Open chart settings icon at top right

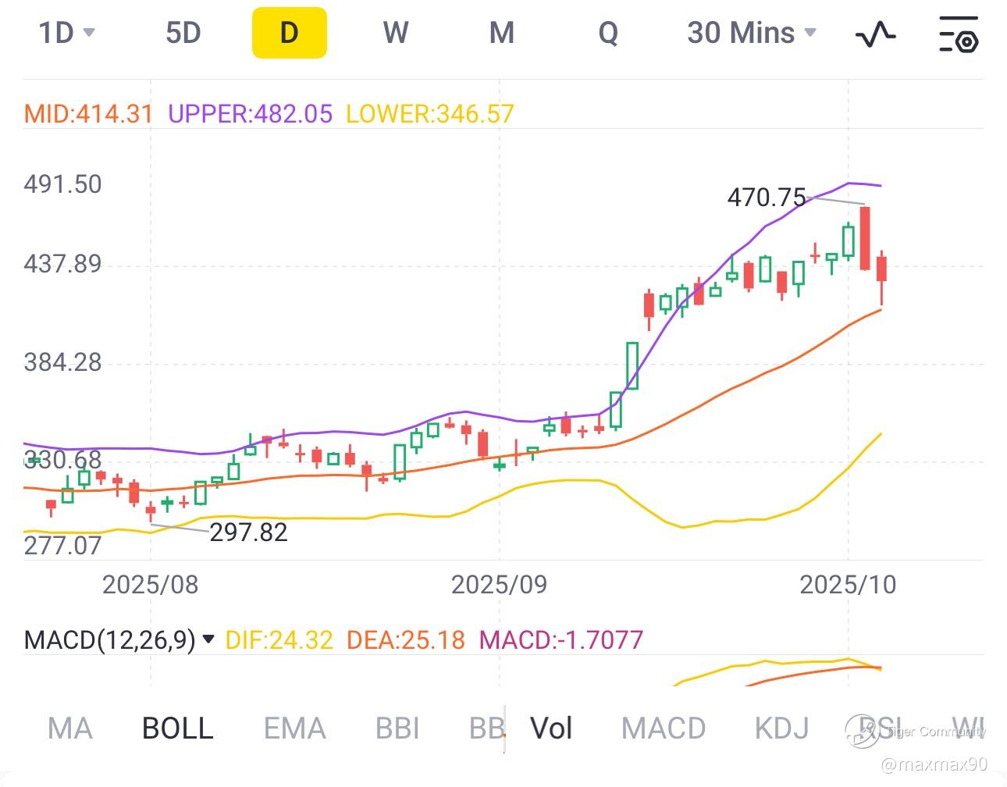click(x=958, y=34)
